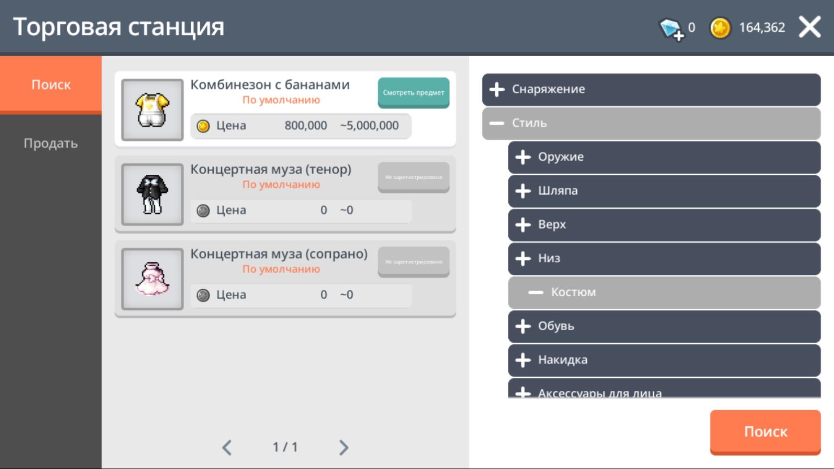Expand the Аксессуары для лица subcategory

click(x=664, y=388)
